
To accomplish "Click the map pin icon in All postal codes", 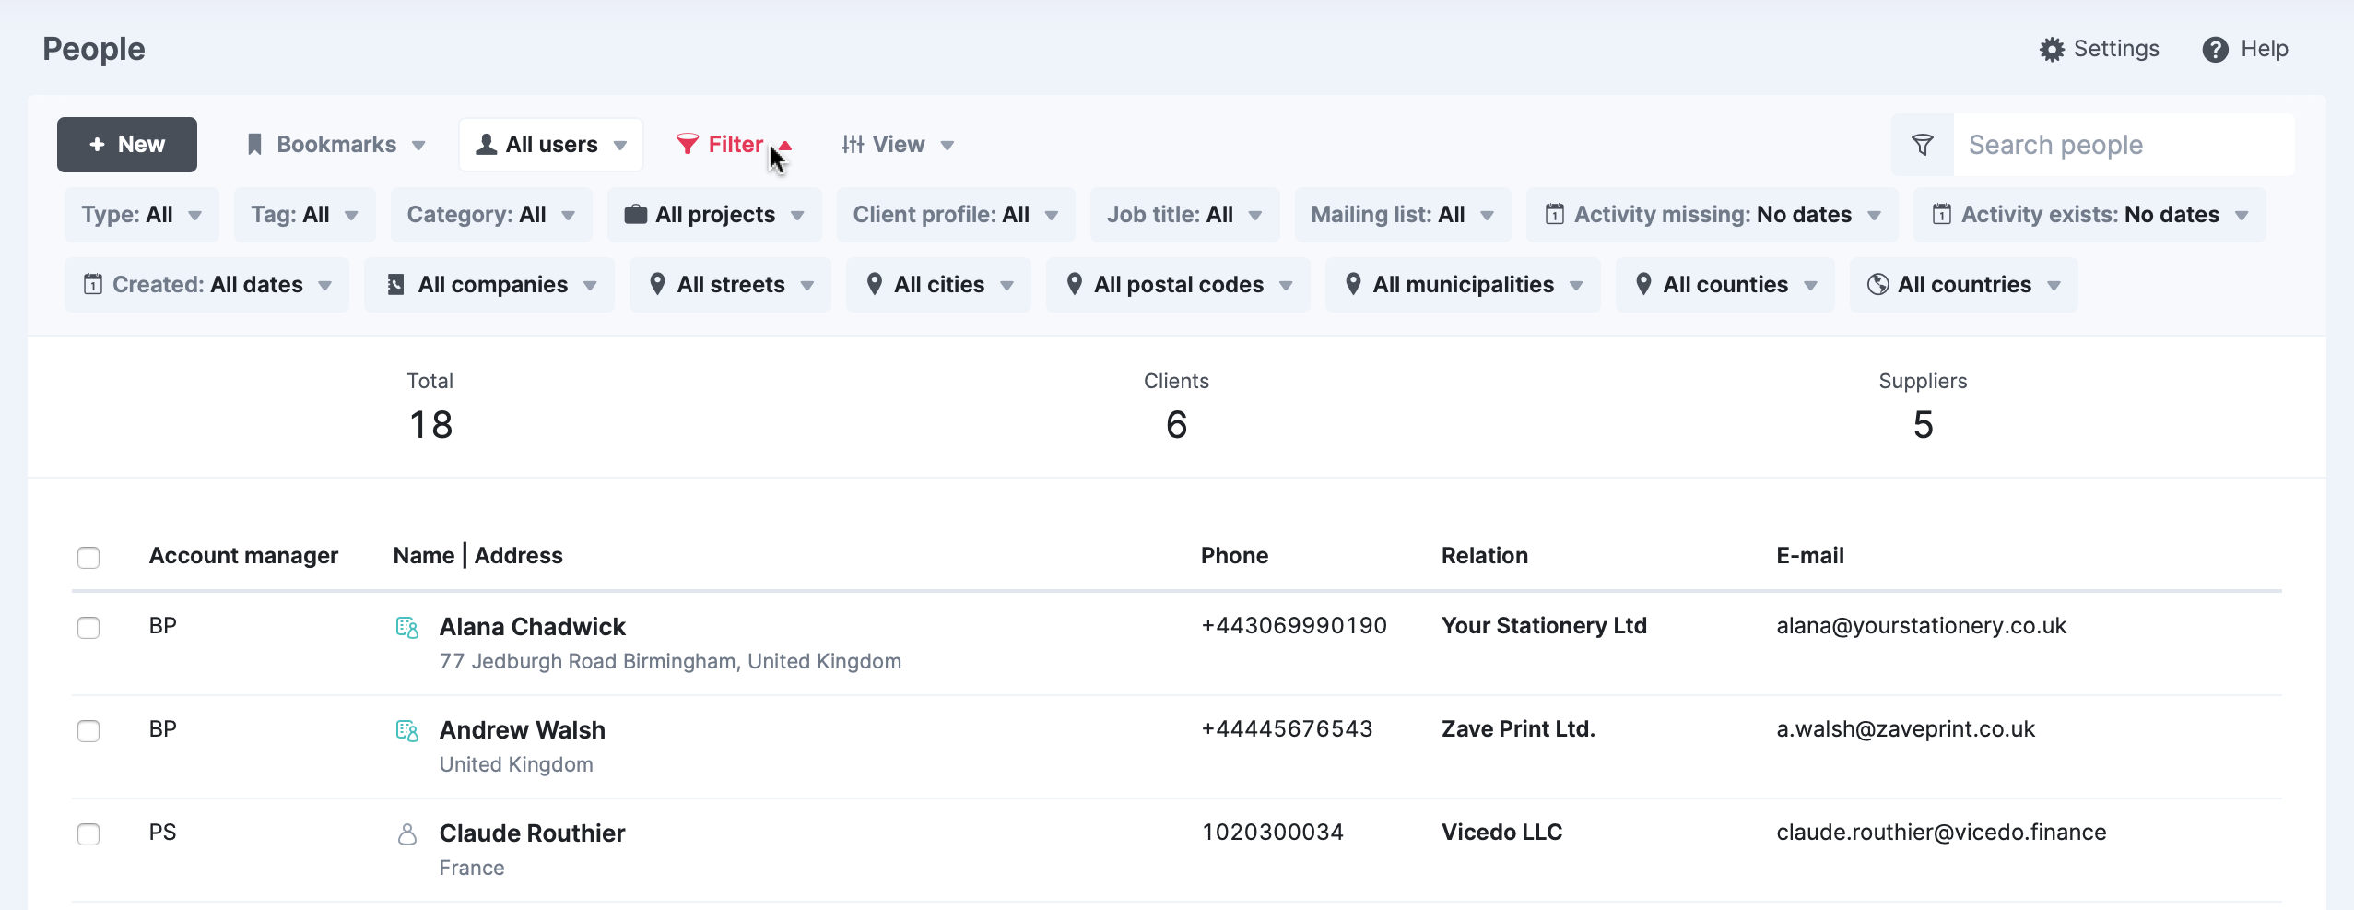I will pos(1075,284).
